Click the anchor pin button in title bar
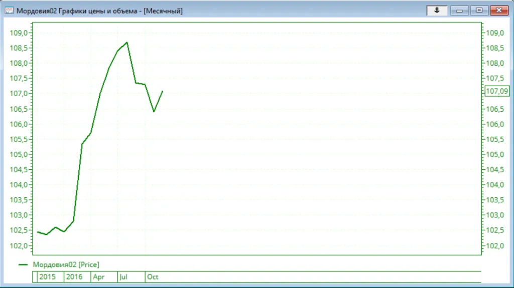Image resolution: width=514 pixels, height=288 pixels. [437, 11]
